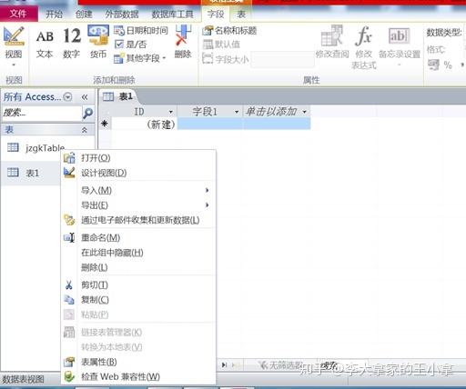466x389 pixels.
Task: Open the Other Fields (其他字段) dropdown
Action: coord(140,58)
